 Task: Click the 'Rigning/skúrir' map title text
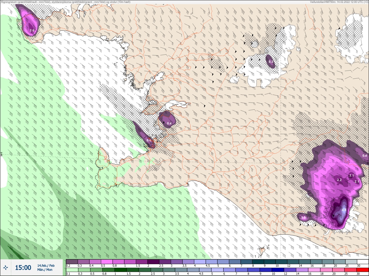click(x=9, y=2)
